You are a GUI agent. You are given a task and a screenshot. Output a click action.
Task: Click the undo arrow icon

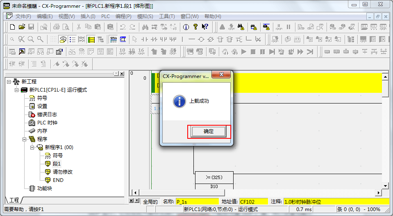click(123, 27)
